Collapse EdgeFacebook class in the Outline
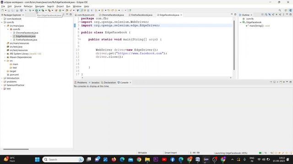Screen dimensions: 293x164 [241, 22]
